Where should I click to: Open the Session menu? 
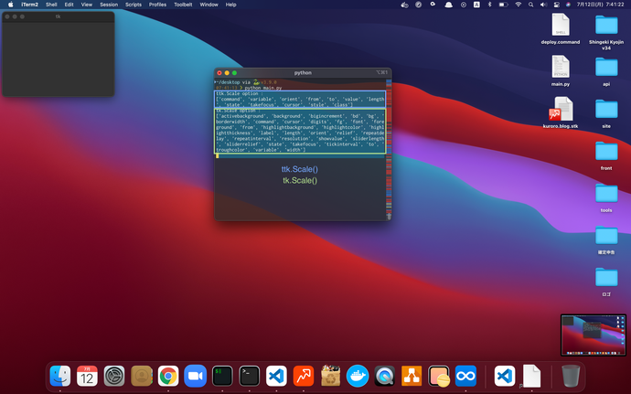[x=109, y=5]
